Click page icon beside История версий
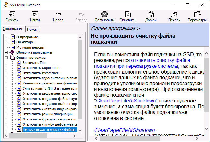Screen dimensions: 210x142 pyautogui.click(x=13, y=47)
